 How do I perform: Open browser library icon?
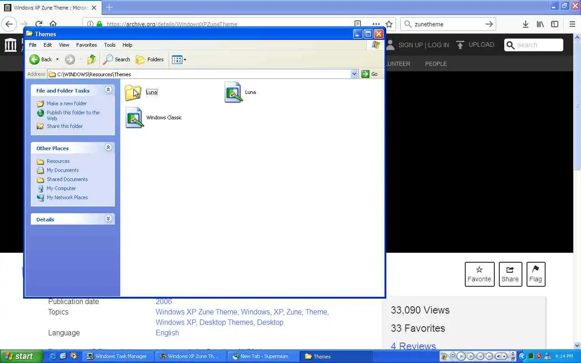(540, 24)
